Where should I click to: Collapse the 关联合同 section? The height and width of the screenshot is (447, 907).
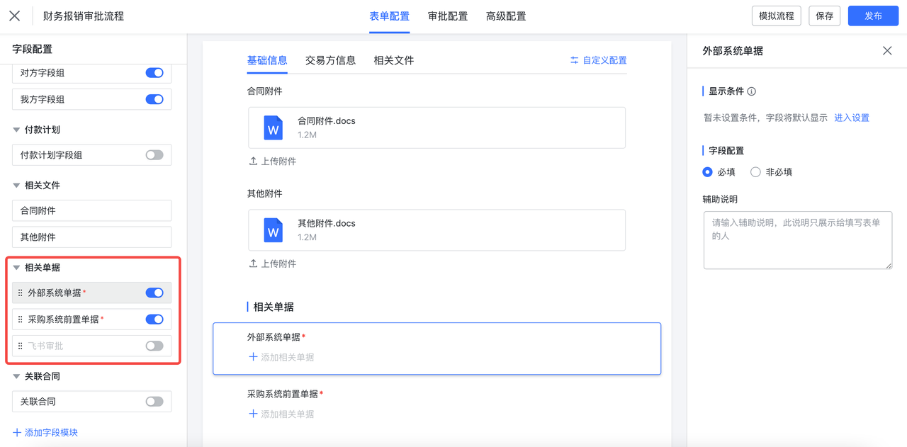[17, 377]
